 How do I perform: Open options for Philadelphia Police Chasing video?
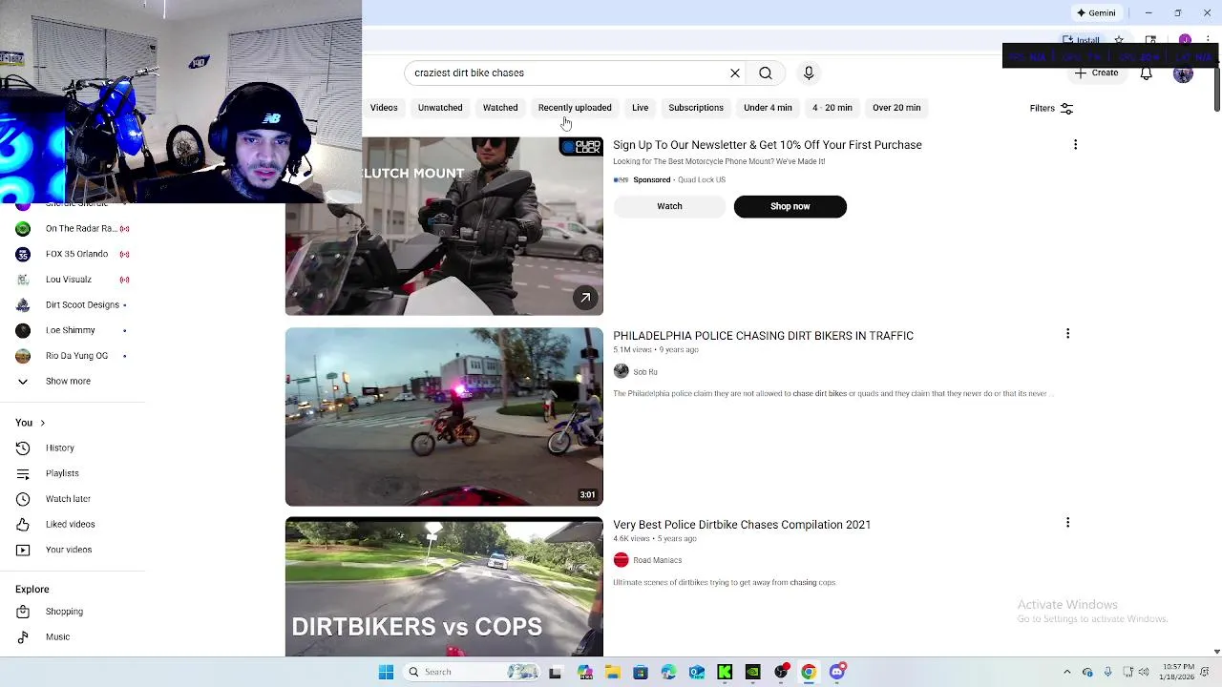(1067, 334)
